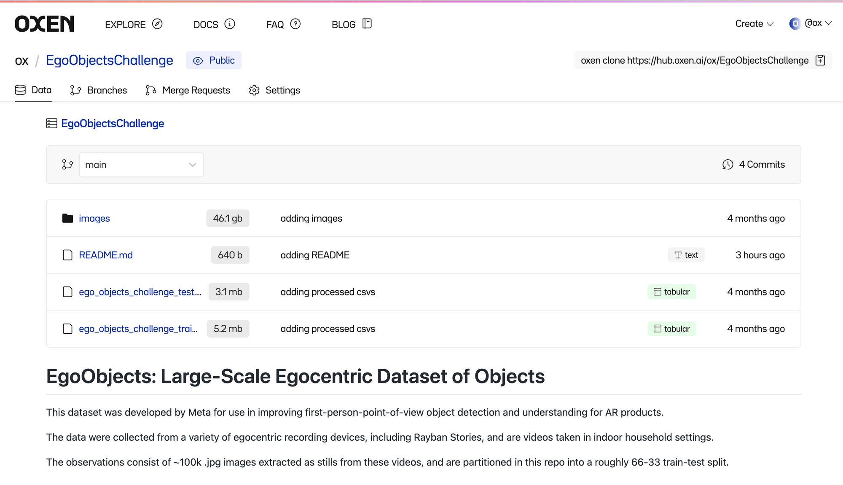
Task: Open the @ox account dropdown chevron
Action: [x=829, y=24]
